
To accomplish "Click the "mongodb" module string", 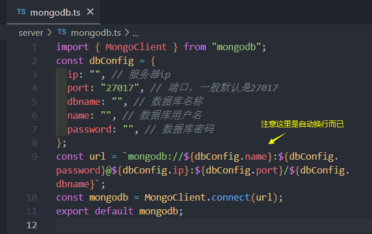I will [236, 47].
